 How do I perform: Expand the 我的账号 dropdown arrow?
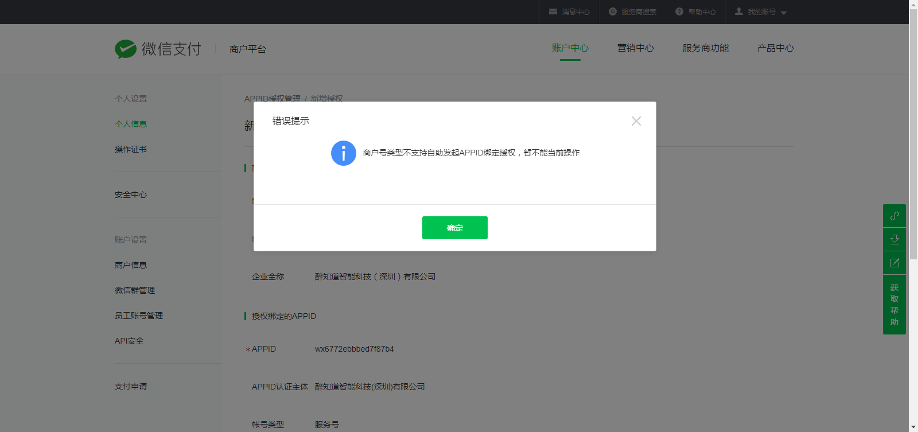(784, 13)
